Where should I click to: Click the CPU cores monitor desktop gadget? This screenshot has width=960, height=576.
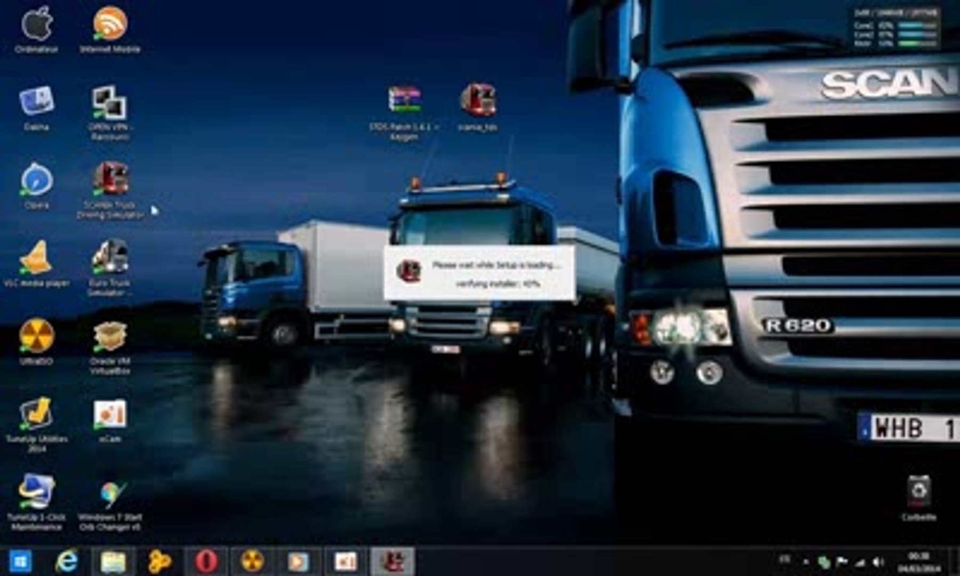point(894,27)
